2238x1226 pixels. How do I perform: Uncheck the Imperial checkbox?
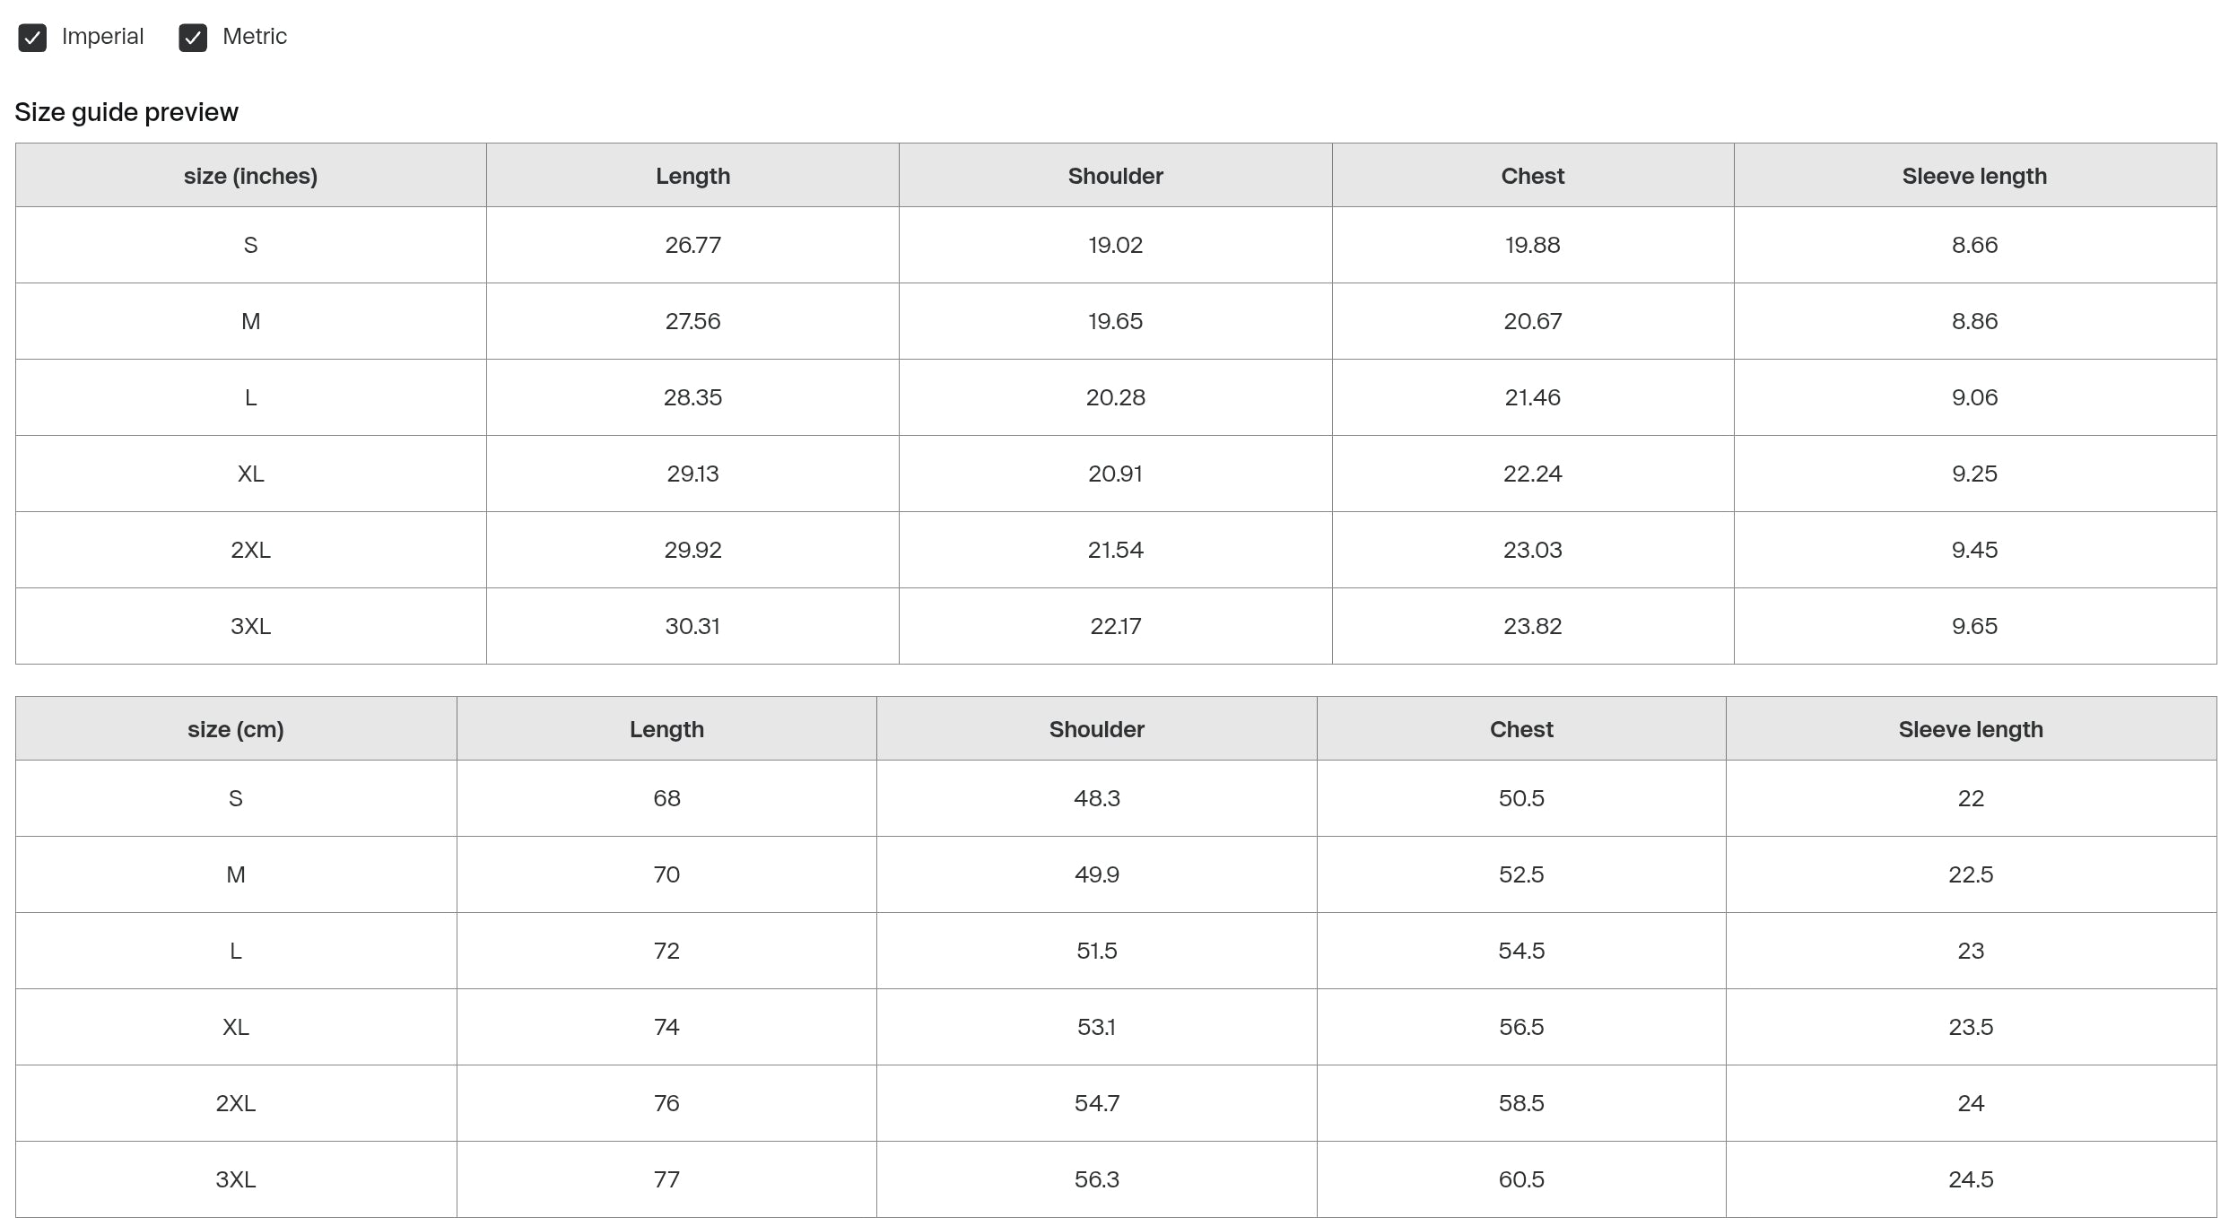(32, 38)
